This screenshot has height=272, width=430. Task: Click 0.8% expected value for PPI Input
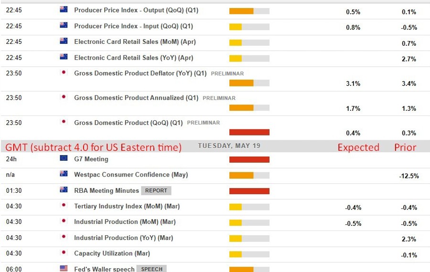click(353, 27)
